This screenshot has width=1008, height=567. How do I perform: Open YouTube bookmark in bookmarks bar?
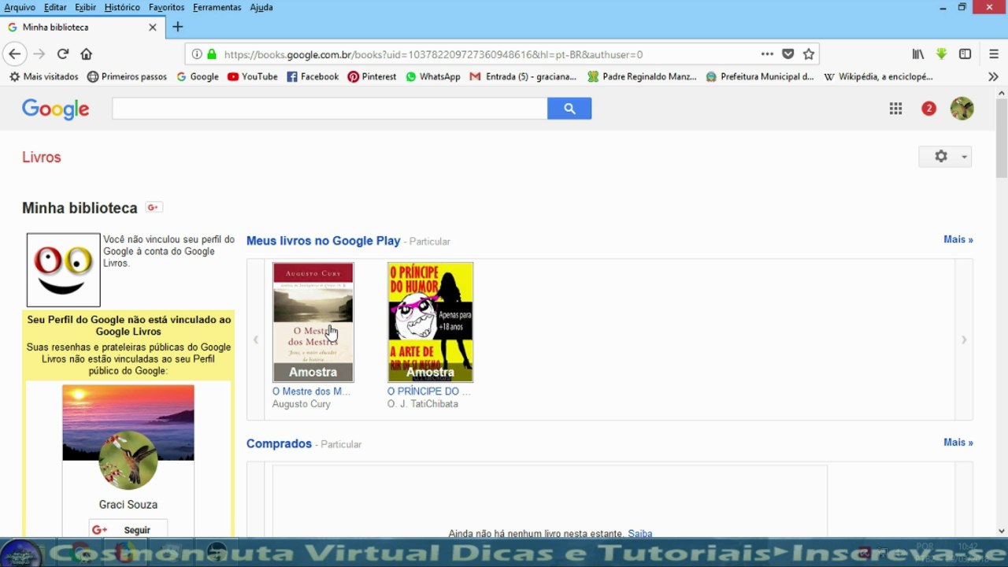click(252, 76)
